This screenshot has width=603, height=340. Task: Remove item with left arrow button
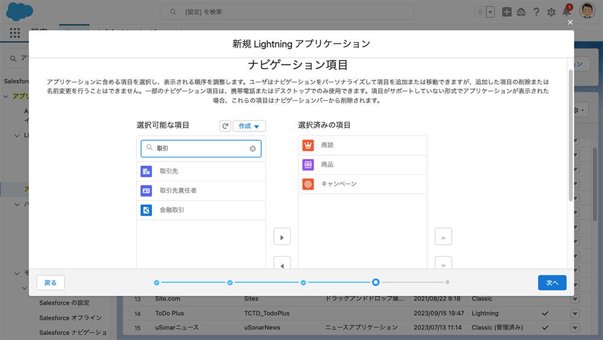tap(282, 263)
